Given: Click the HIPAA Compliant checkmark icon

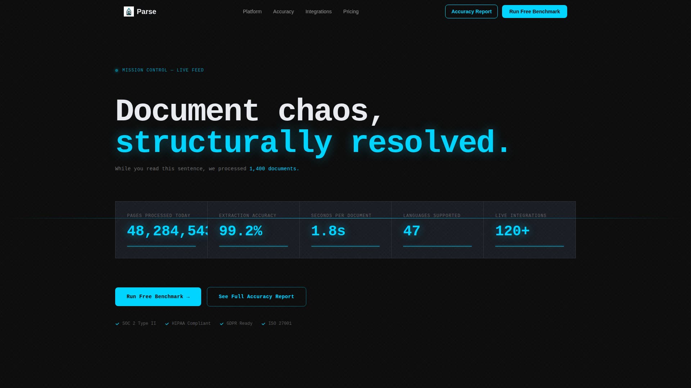Looking at the screenshot, I should point(167,324).
